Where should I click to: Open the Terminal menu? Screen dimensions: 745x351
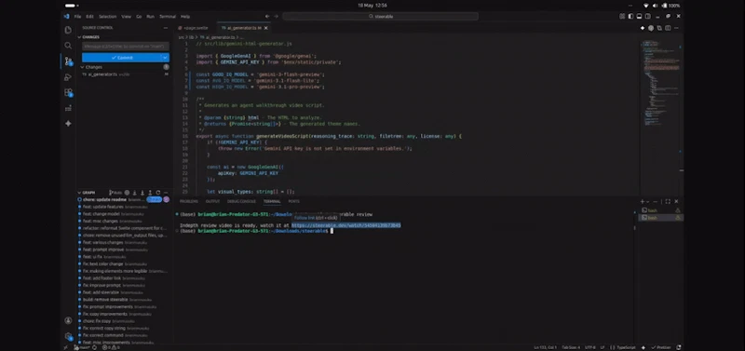tap(168, 16)
